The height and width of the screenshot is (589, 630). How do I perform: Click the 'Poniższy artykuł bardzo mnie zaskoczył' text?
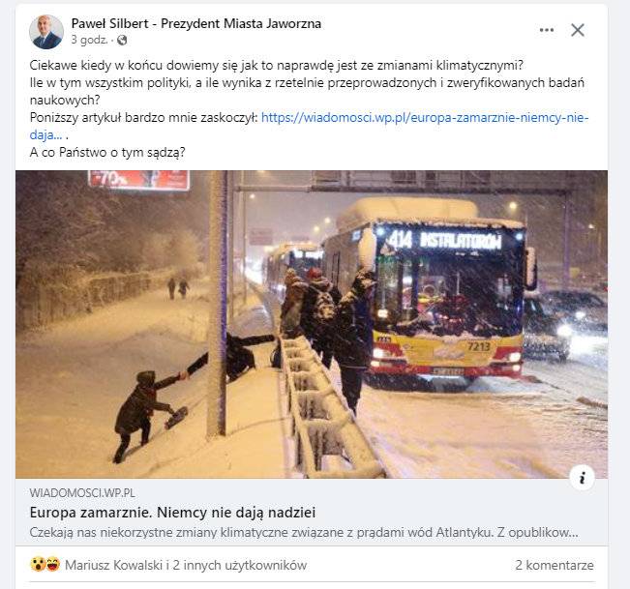click(x=144, y=118)
